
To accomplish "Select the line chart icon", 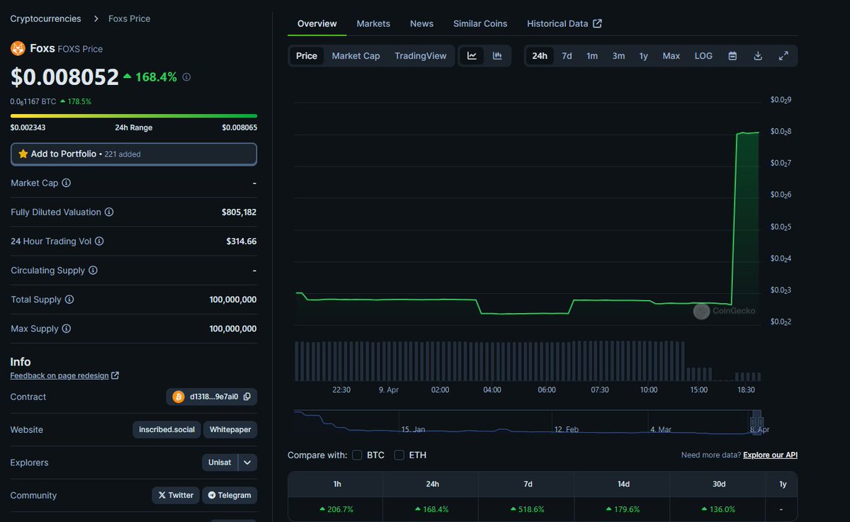I will [x=472, y=56].
